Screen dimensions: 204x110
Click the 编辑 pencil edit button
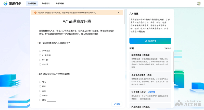117,104
